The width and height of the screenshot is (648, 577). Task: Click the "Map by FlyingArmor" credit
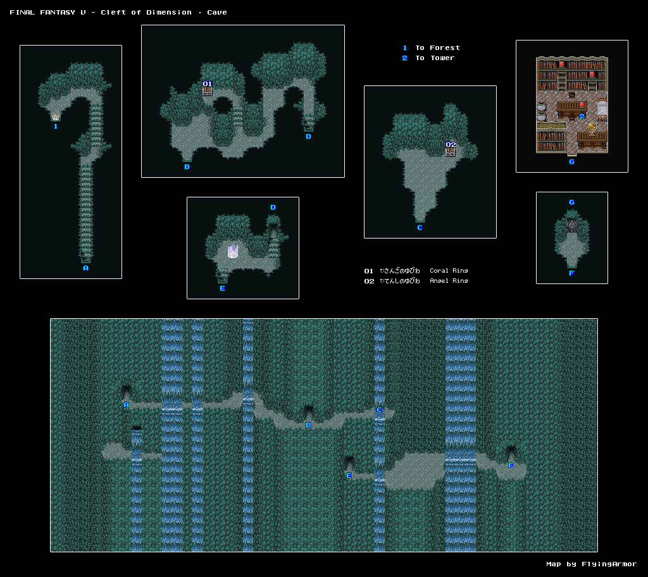click(x=592, y=564)
